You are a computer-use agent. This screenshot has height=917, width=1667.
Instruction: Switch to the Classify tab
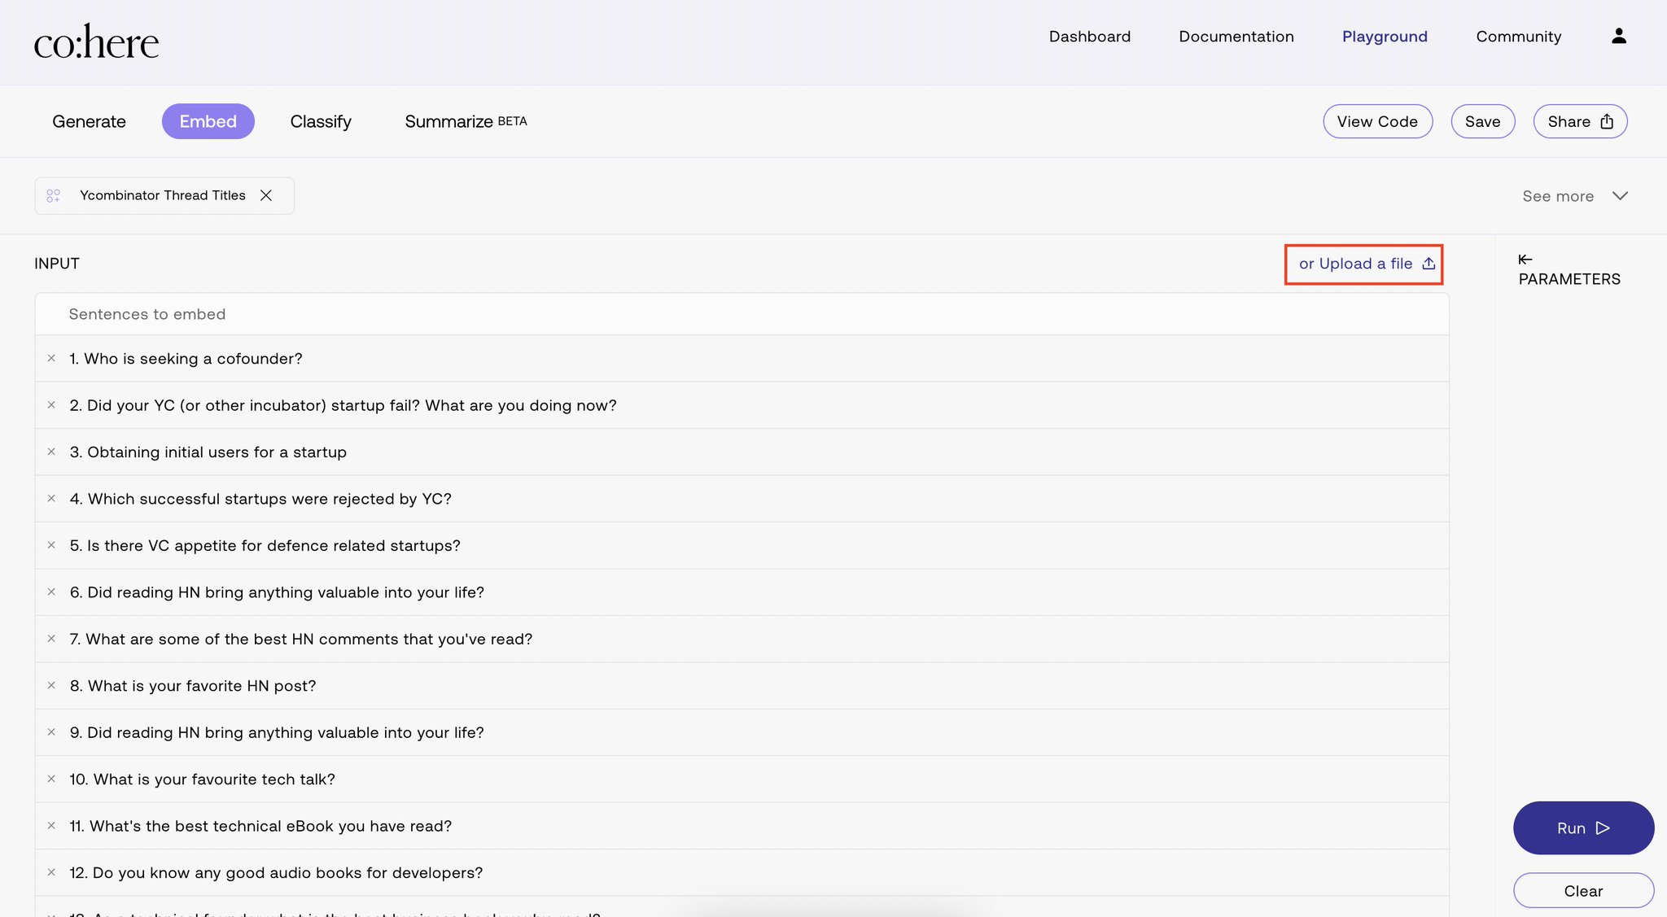(321, 121)
